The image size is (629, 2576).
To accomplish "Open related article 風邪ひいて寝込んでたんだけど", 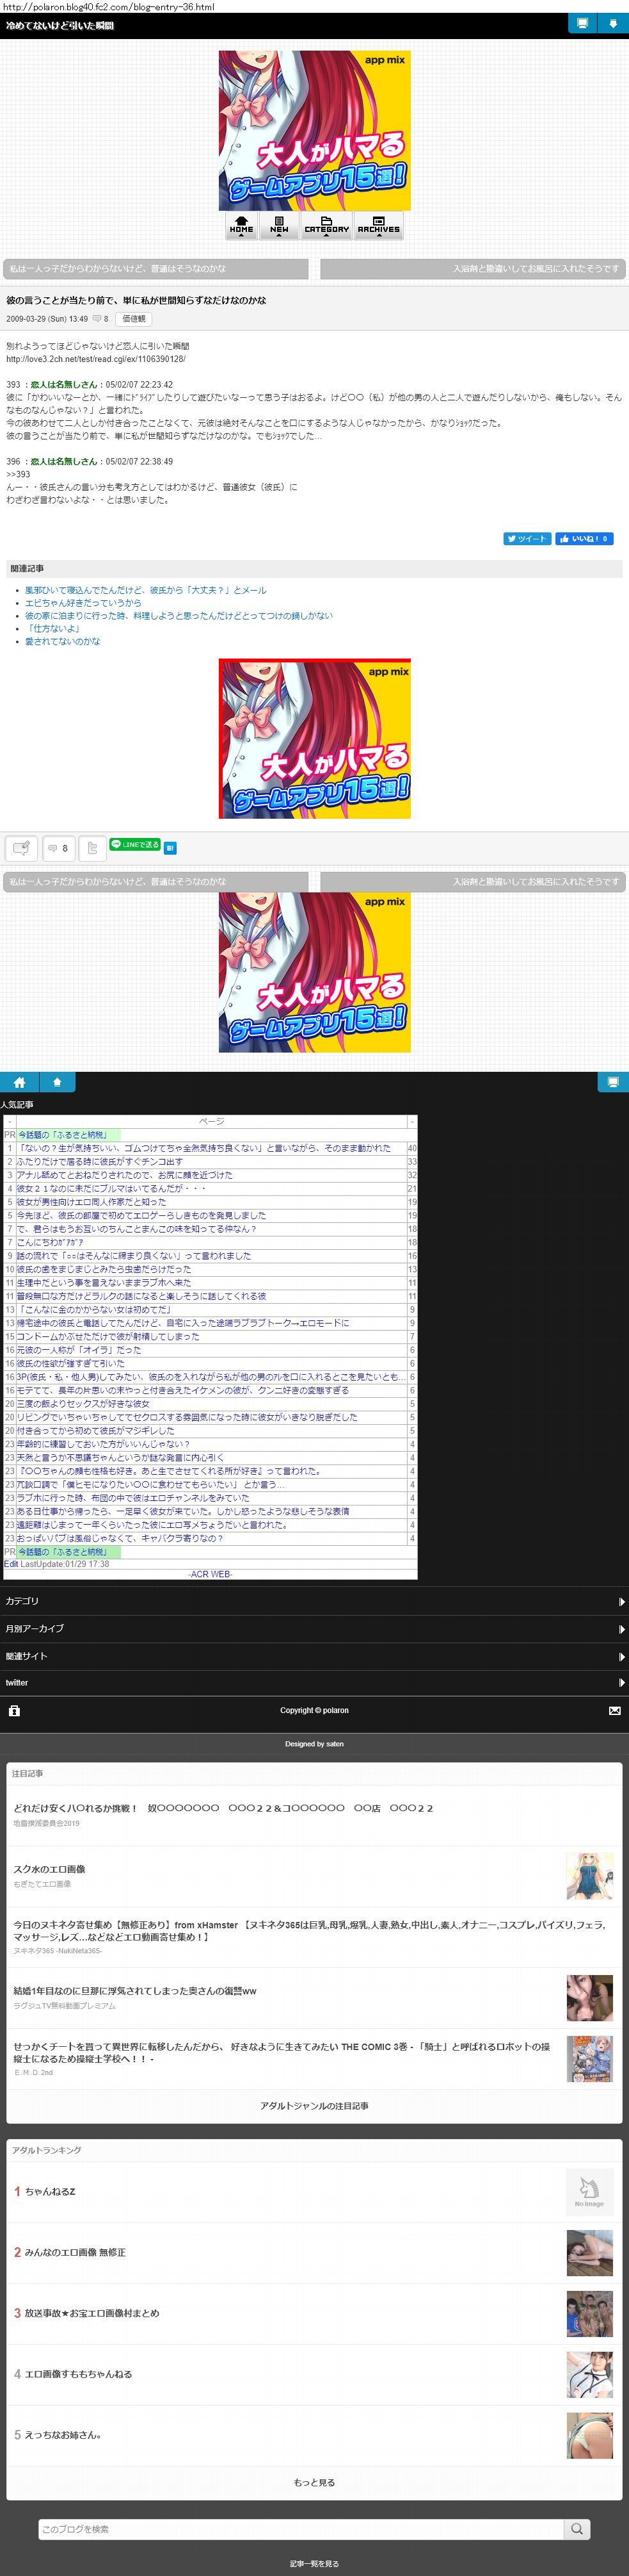I will (146, 590).
